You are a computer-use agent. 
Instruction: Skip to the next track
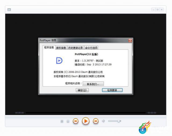pyautogui.click(x=96, y=121)
